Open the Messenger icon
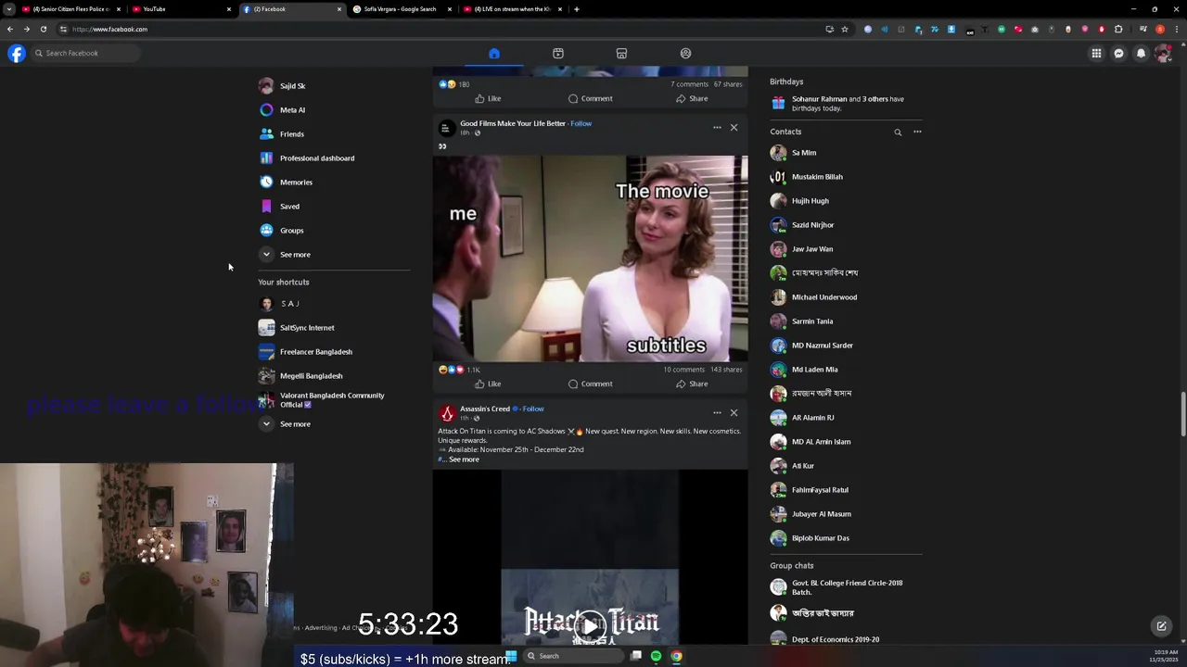 [x=1118, y=53]
